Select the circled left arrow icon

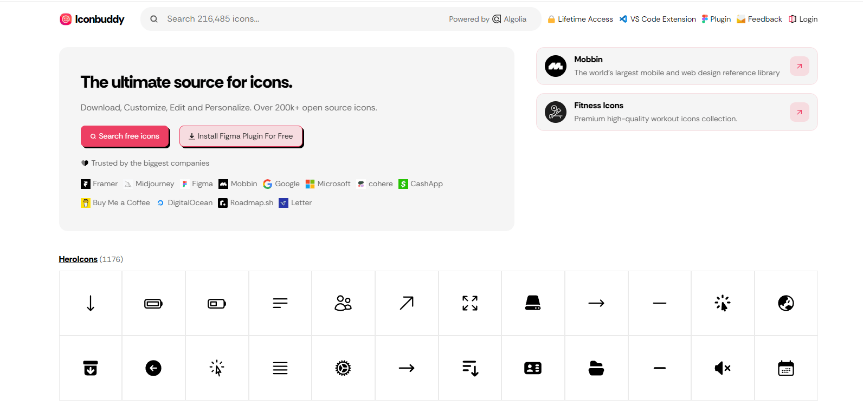coord(153,368)
